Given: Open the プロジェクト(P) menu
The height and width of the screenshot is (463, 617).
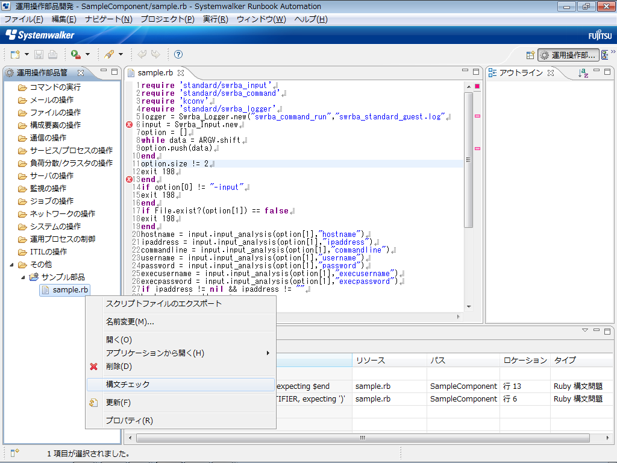Looking at the screenshot, I should click(168, 19).
